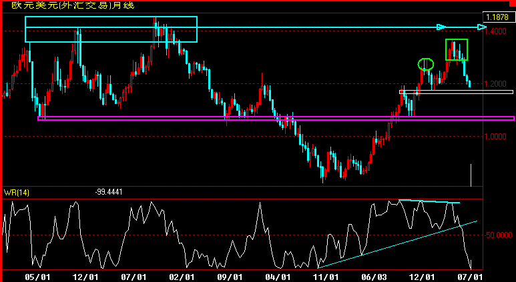This screenshot has height=282, width=516.
Task: Click the 1.2000 price axis label
Action: (495, 84)
